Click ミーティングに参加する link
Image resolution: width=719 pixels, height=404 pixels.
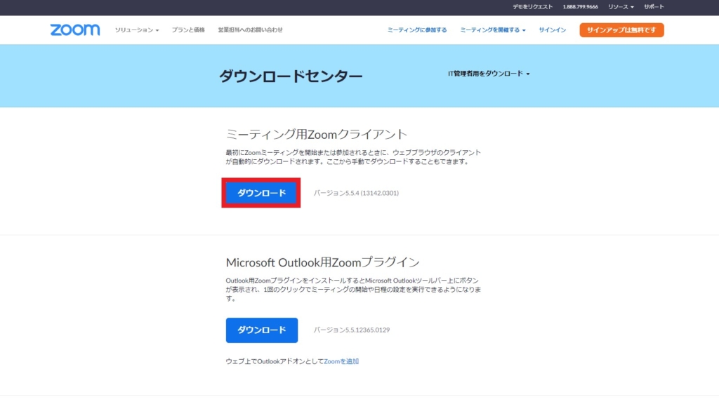[417, 29]
